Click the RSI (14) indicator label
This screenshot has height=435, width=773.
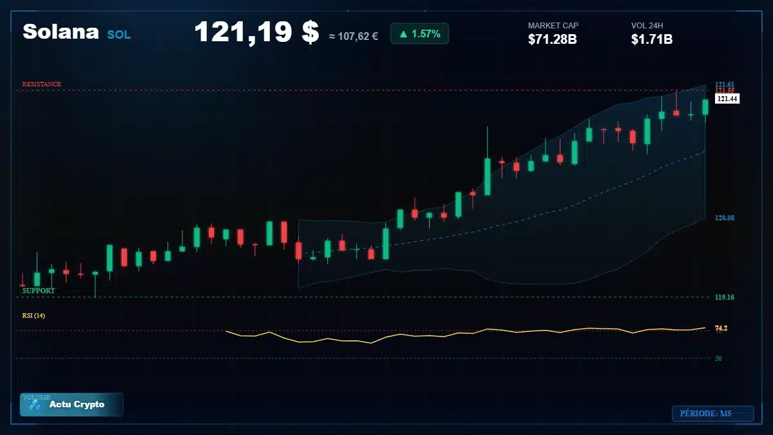click(x=34, y=315)
